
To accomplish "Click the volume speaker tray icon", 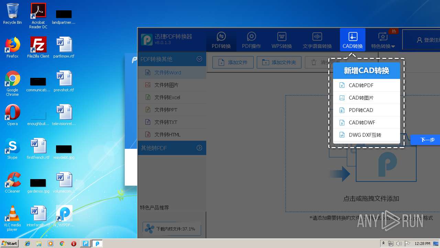I will (399, 244).
